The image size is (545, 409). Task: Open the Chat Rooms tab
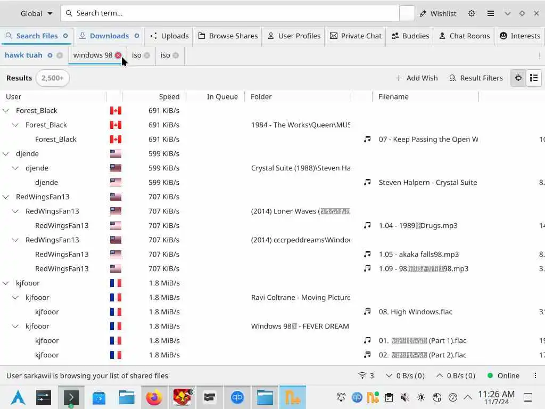[x=464, y=36]
